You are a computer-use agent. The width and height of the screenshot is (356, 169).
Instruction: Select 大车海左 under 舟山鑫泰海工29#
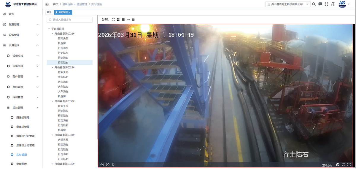[63, 91]
